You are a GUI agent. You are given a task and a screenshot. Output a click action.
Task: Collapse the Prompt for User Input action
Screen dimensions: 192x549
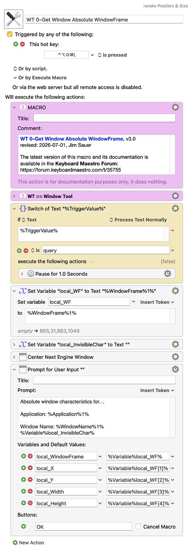coord(14,369)
